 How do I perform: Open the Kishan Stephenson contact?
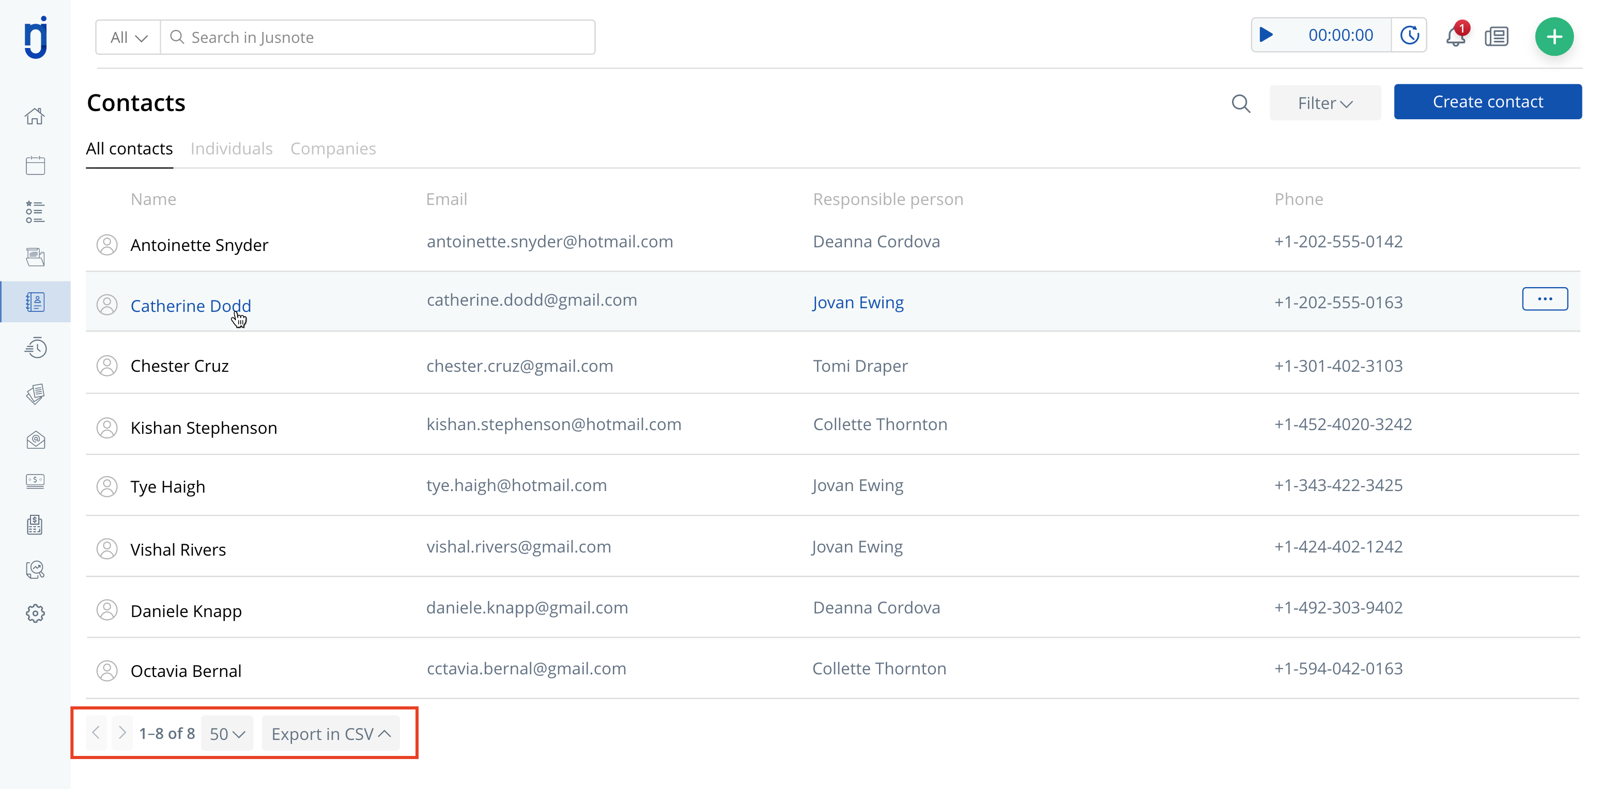[x=204, y=428]
